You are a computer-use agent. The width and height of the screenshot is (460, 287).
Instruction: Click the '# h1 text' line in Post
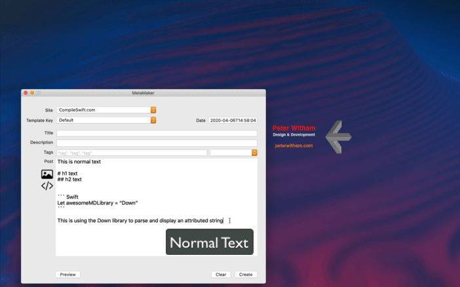tap(67, 174)
